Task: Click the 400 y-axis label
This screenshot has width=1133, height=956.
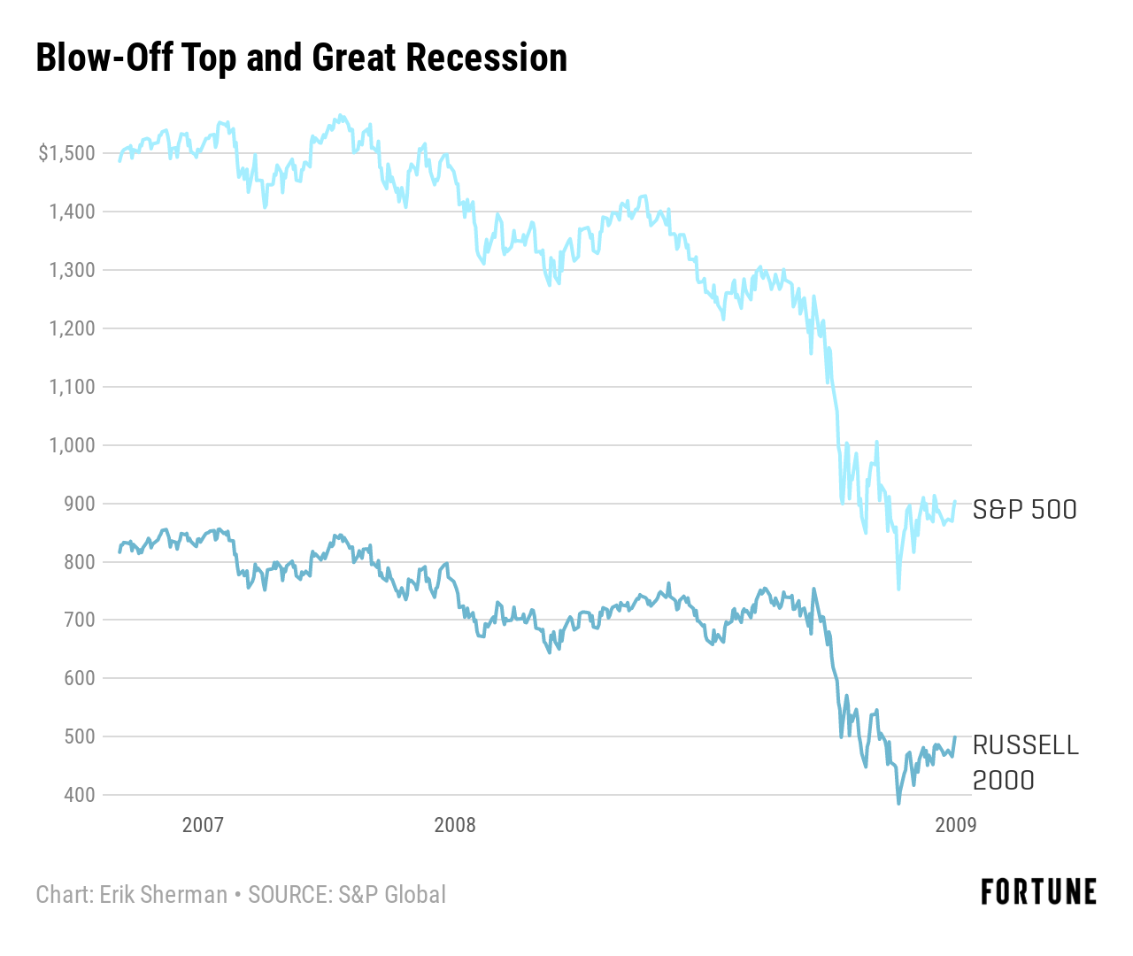Action: (78, 795)
